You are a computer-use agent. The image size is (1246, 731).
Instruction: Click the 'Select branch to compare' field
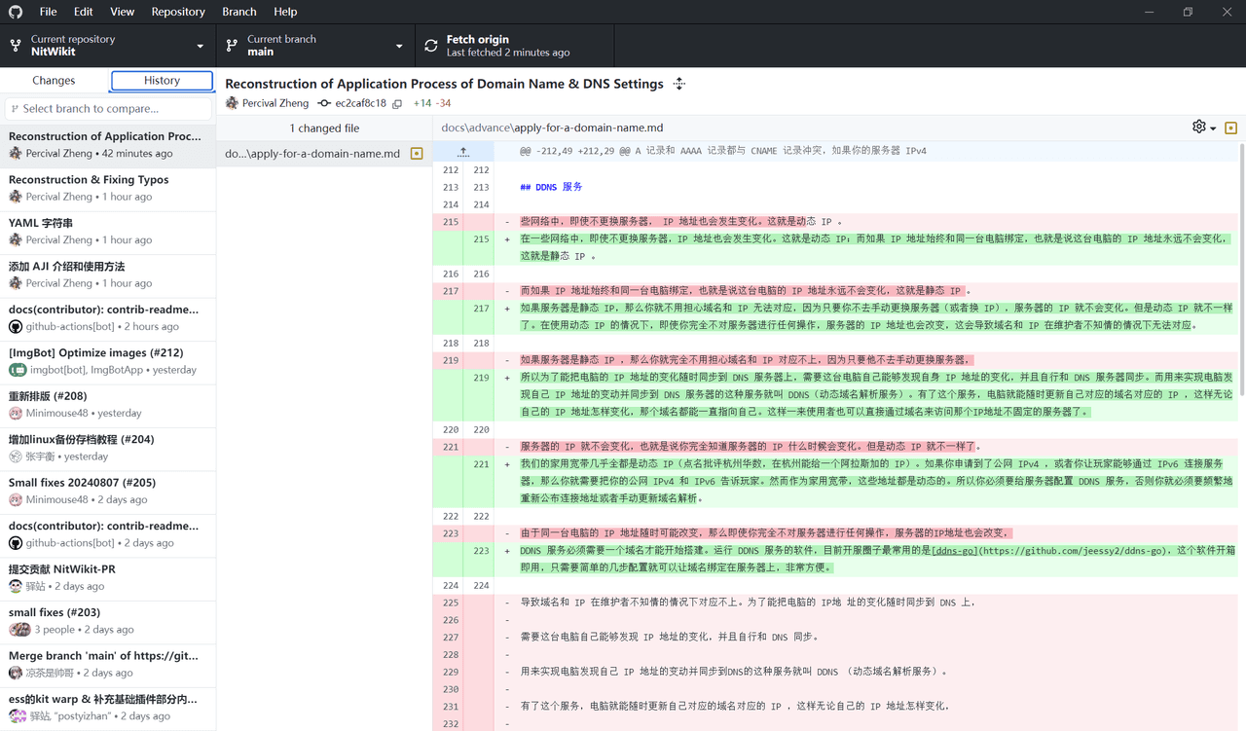(107, 109)
